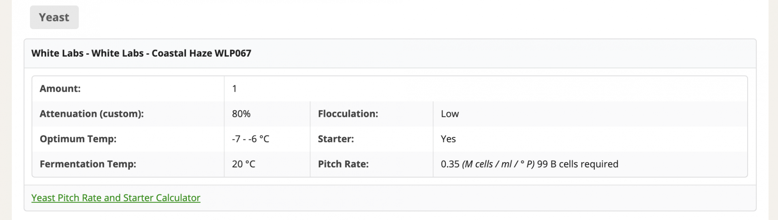Screen dimensions: 778x220
Task: Select the 80% attenuation value
Action: click(241, 114)
